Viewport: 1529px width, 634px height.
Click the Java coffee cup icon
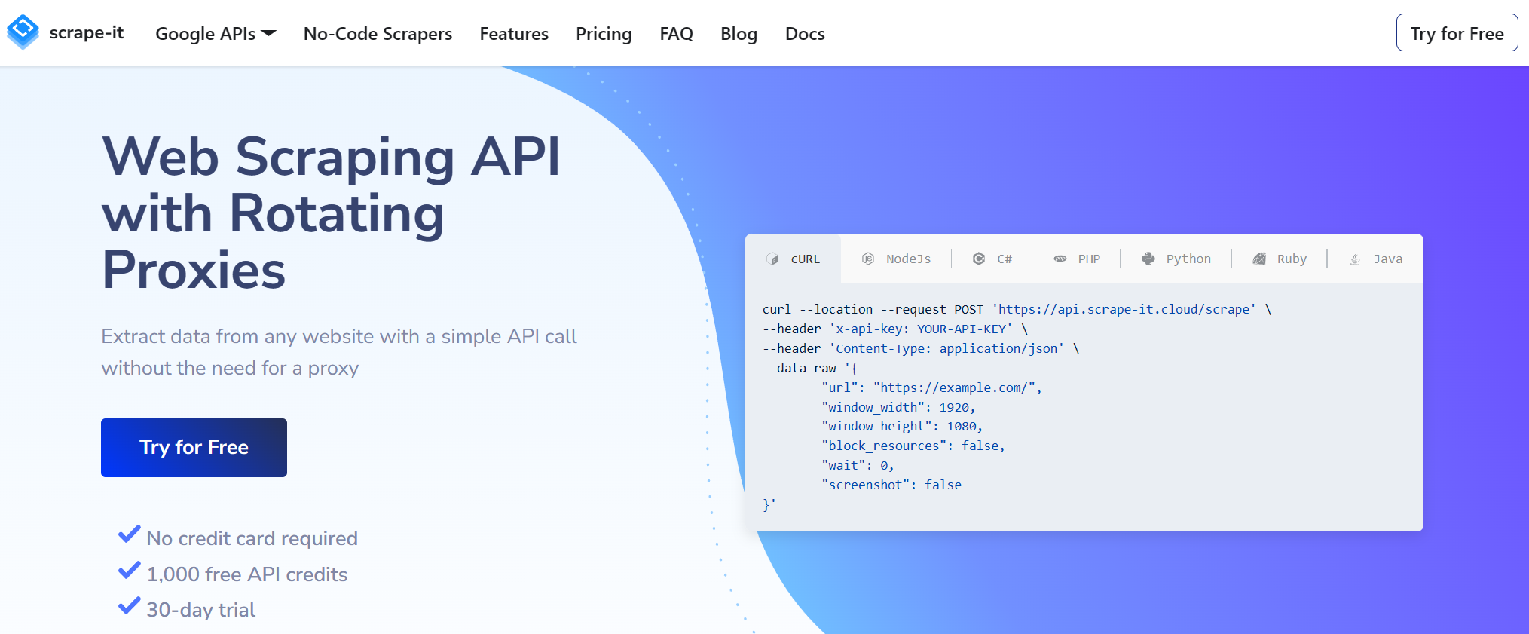click(x=1355, y=259)
